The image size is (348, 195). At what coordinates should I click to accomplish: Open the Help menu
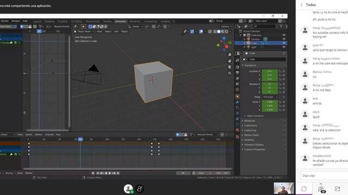tap(25, 21)
